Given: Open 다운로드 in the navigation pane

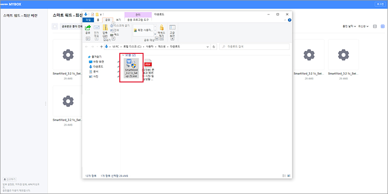Looking at the screenshot, I should [x=96, y=66].
